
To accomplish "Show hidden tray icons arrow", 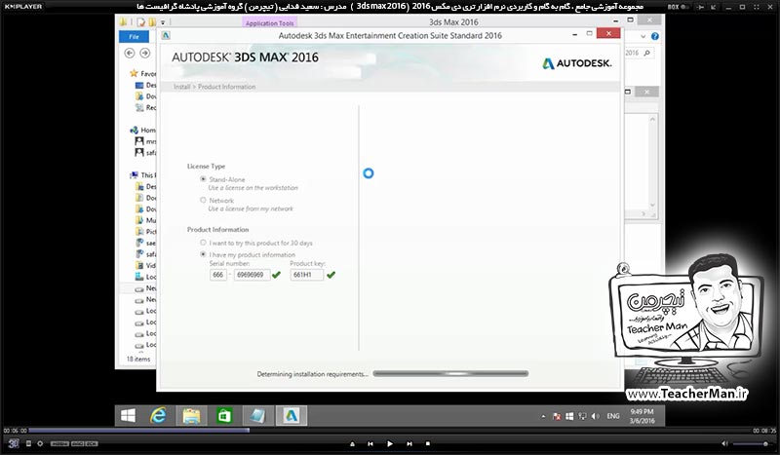I will 543,417.
